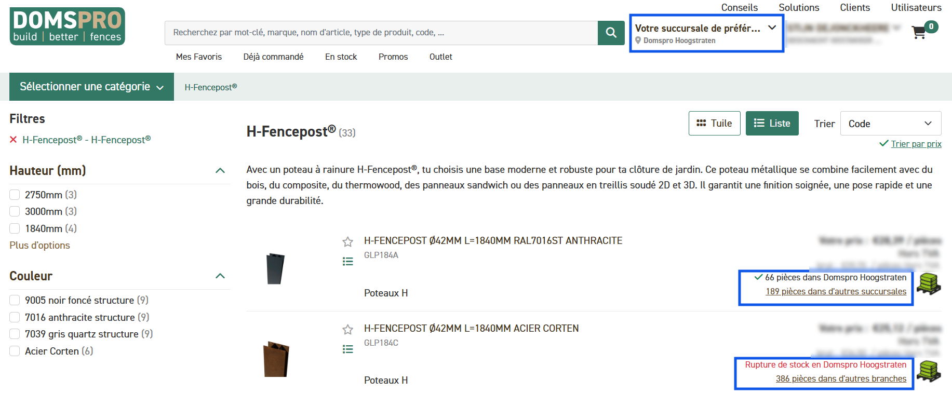Focus the product search input field
Image resolution: width=952 pixels, height=393 pixels.
381,33
